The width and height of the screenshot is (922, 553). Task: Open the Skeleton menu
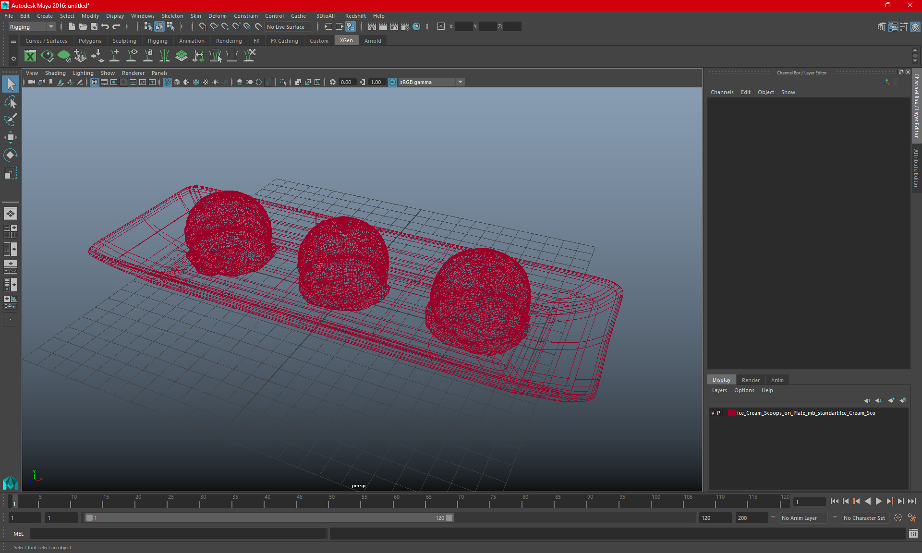172,16
